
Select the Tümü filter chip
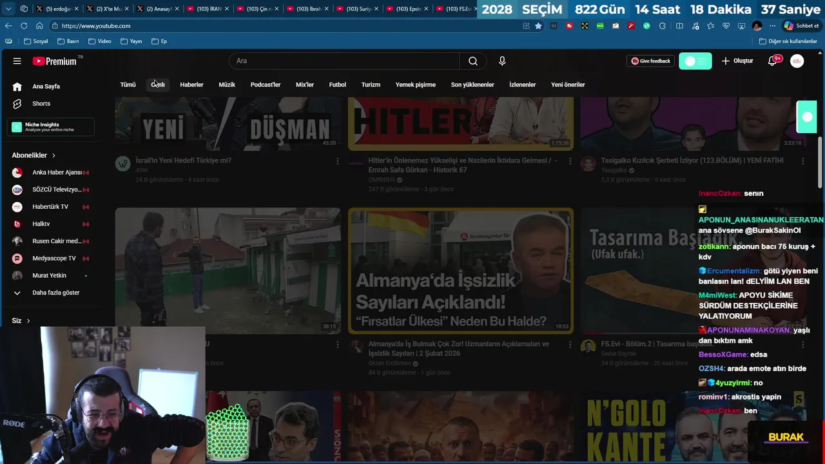click(x=128, y=85)
